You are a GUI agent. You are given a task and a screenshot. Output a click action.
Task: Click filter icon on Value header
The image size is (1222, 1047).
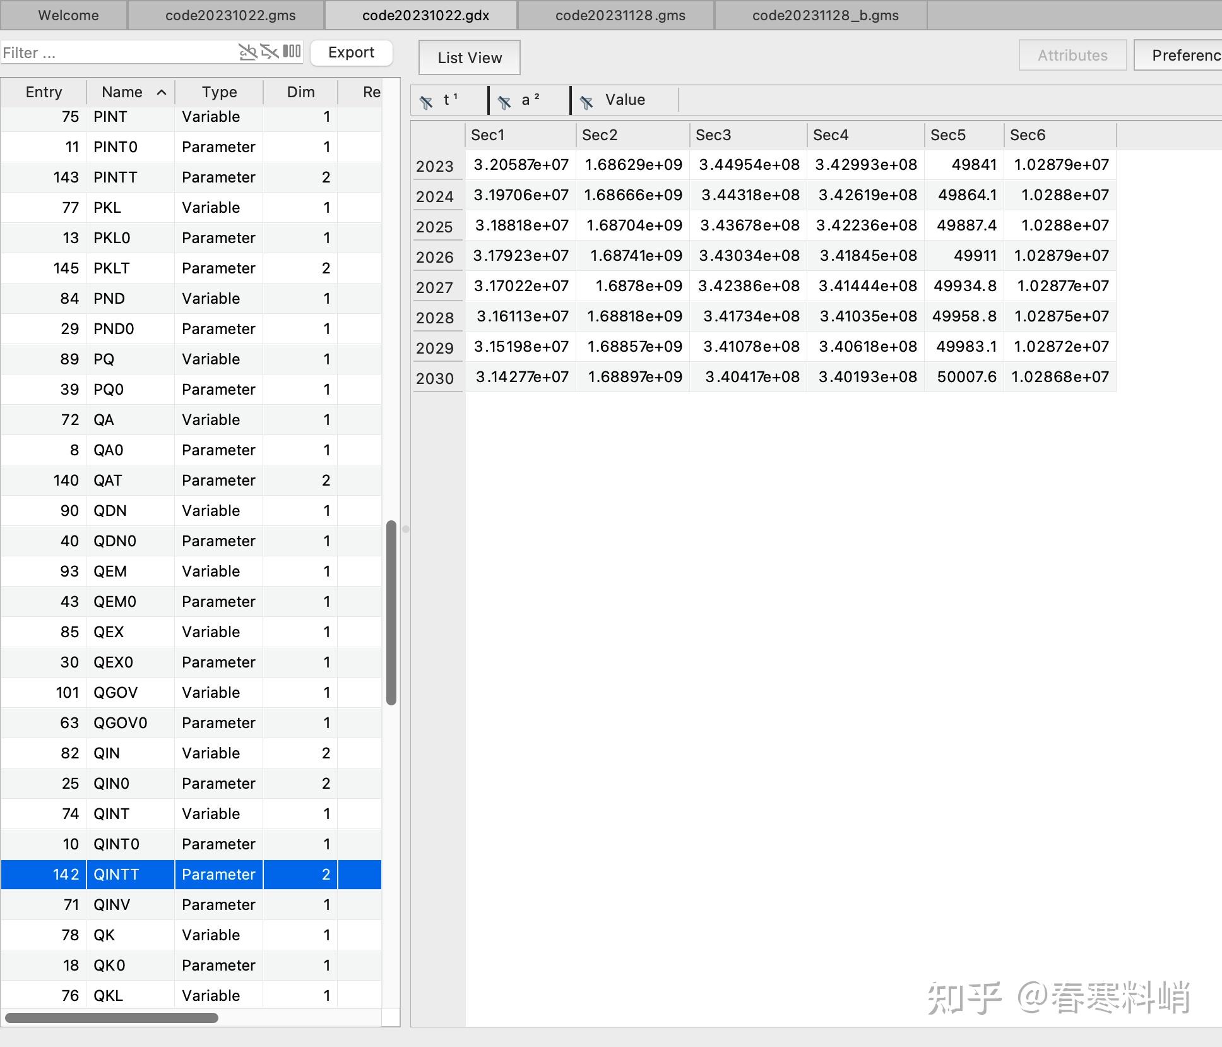586,102
